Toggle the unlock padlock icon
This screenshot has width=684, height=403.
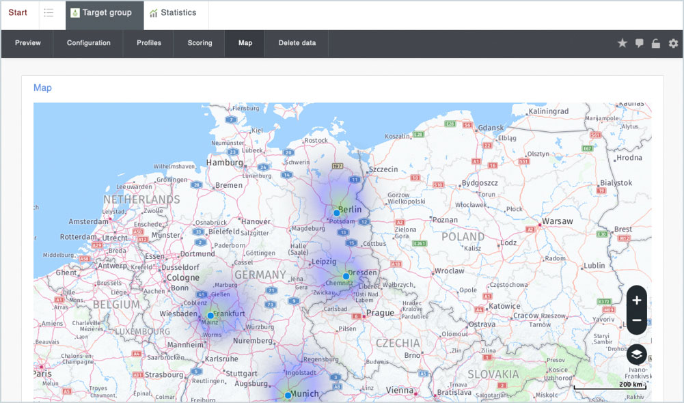pyautogui.click(x=656, y=43)
